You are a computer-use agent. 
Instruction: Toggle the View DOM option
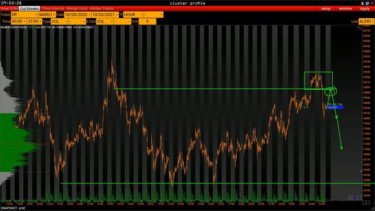pyautogui.click(x=9, y=9)
